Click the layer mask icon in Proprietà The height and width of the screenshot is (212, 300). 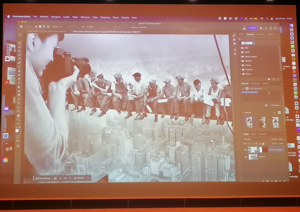coord(247,88)
